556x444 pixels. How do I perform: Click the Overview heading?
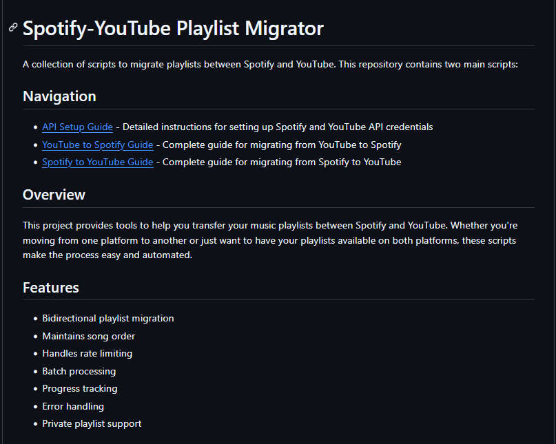pos(54,195)
